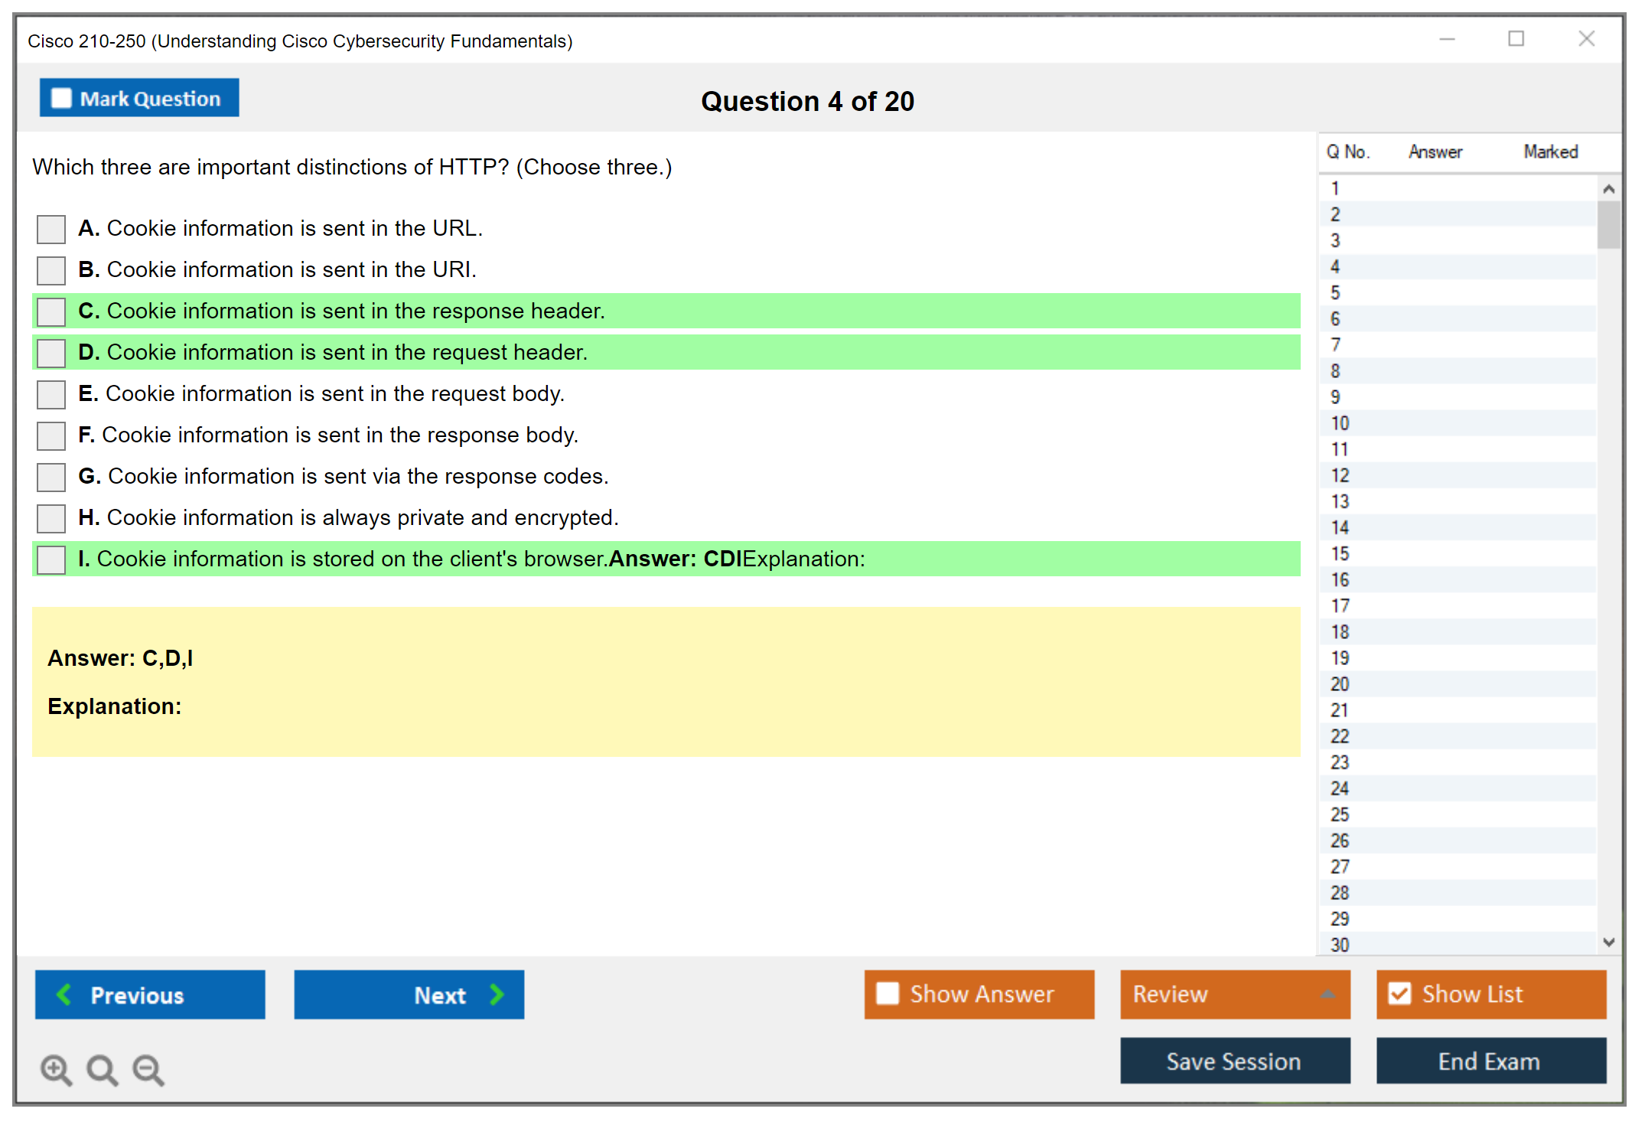
Task: Click the green left arrow on Previous
Action: coord(64,994)
